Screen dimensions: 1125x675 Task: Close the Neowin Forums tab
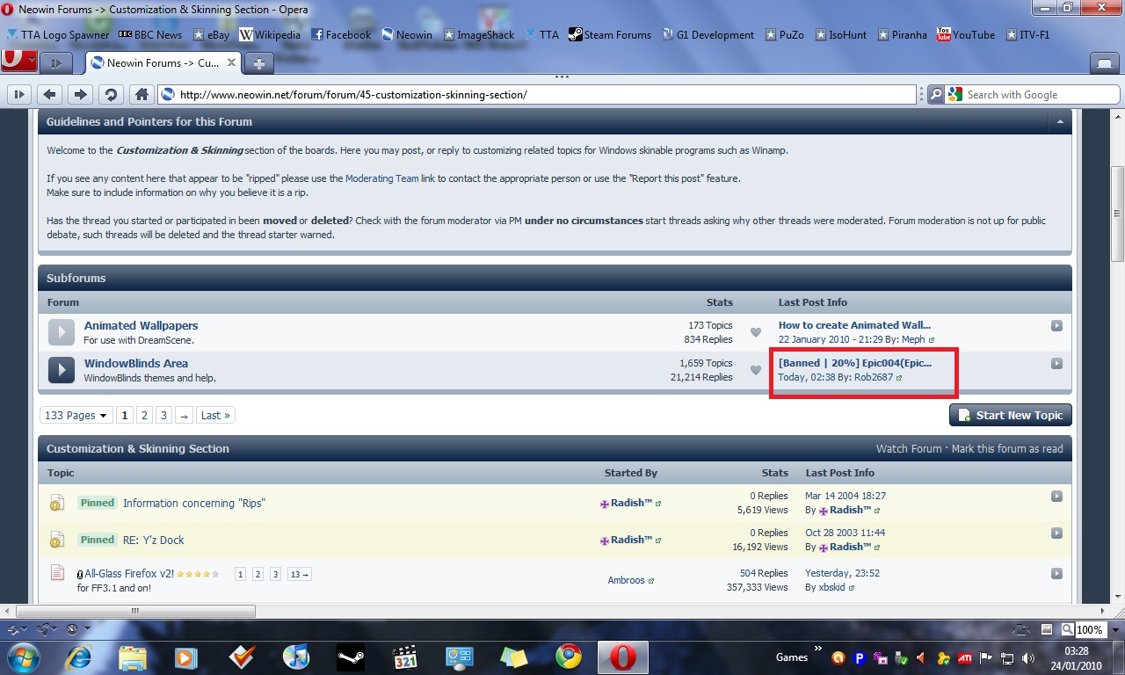click(233, 63)
